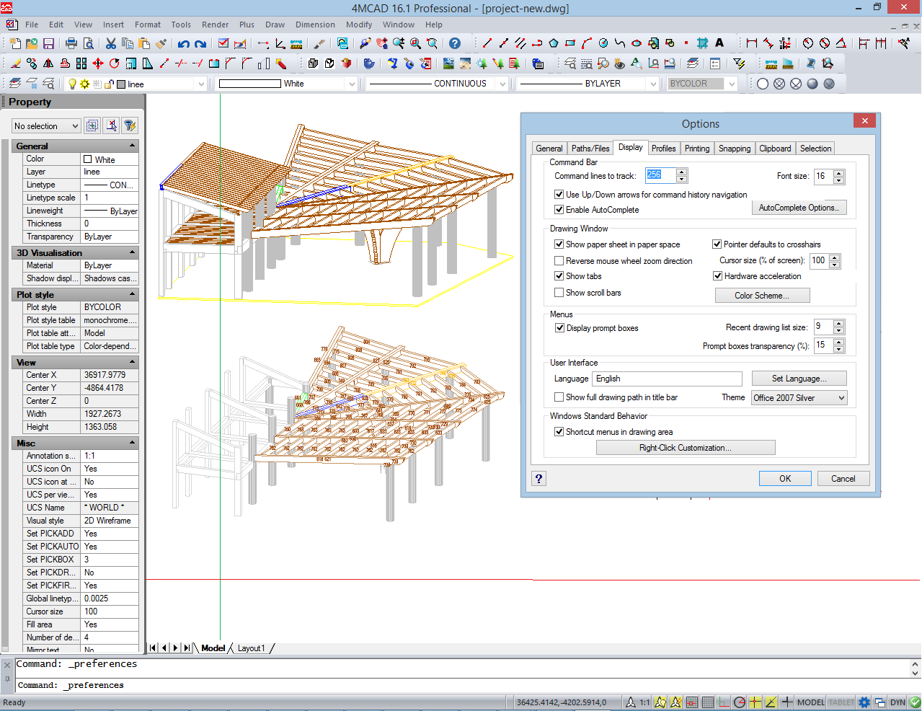Click the New drawing icon
Image resolution: width=922 pixels, height=711 pixels.
(x=14, y=44)
